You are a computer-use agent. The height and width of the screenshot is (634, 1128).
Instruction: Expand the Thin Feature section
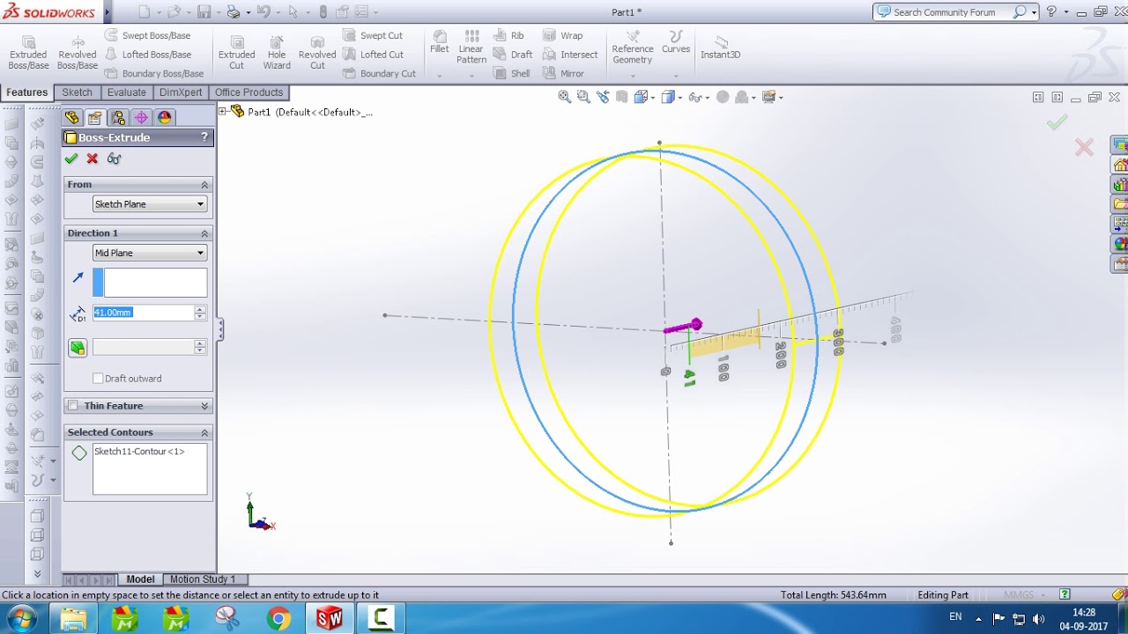(x=204, y=406)
